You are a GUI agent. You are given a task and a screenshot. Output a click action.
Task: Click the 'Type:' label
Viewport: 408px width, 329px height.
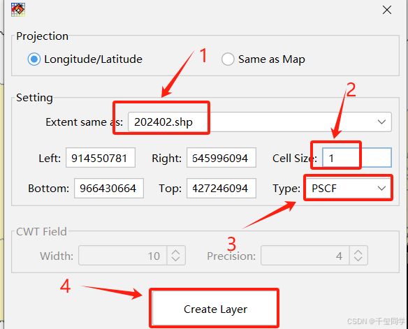(x=286, y=189)
